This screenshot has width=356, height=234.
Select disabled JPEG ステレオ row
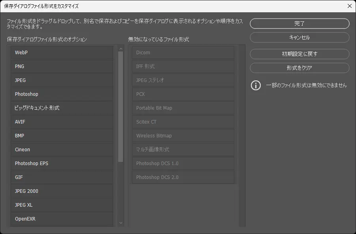[183, 80]
